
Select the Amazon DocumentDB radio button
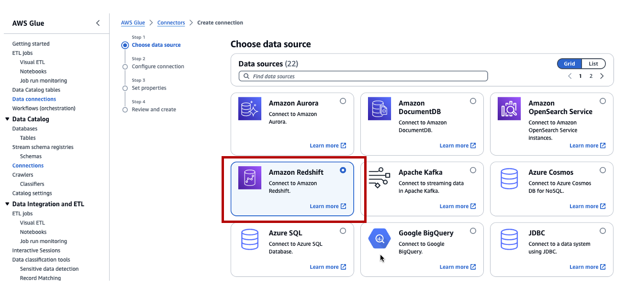(473, 101)
